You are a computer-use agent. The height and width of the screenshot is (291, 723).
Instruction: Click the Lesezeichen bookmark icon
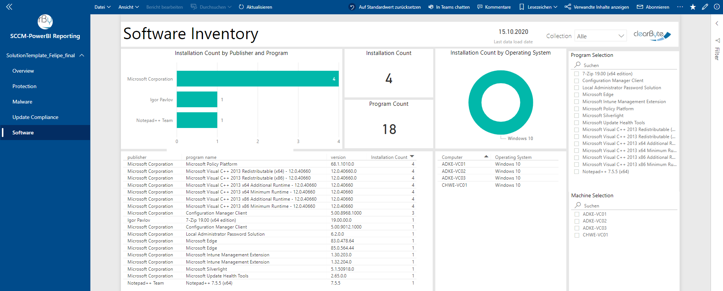click(522, 7)
